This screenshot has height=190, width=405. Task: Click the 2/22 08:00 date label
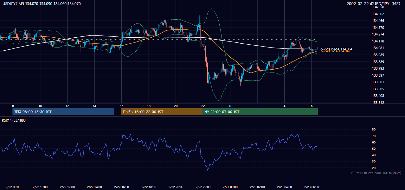coord(13,187)
